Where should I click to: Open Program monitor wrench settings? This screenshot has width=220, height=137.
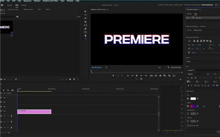coord(169,67)
